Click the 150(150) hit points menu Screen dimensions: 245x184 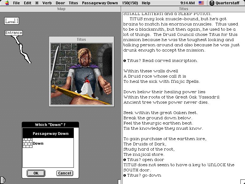point(130,3)
